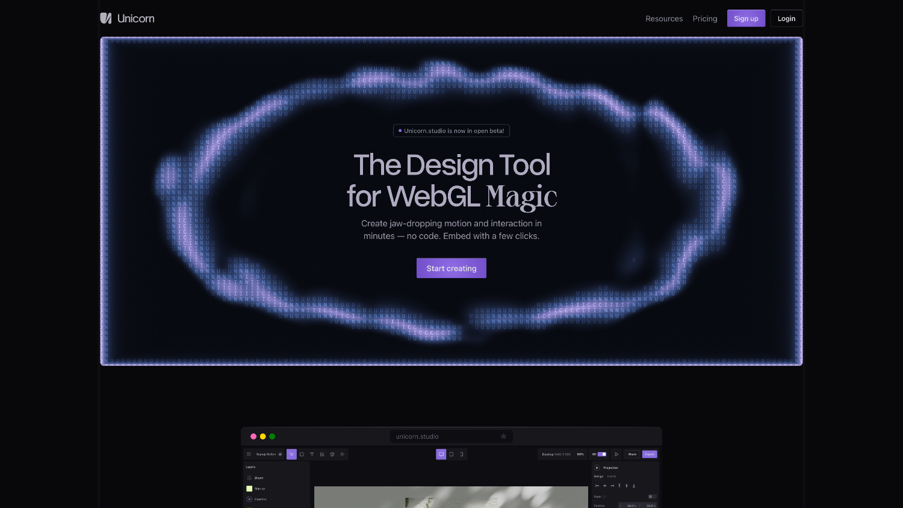903x508 pixels.
Task: Select the pointer selection tool in editor
Action: (x=291, y=454)
